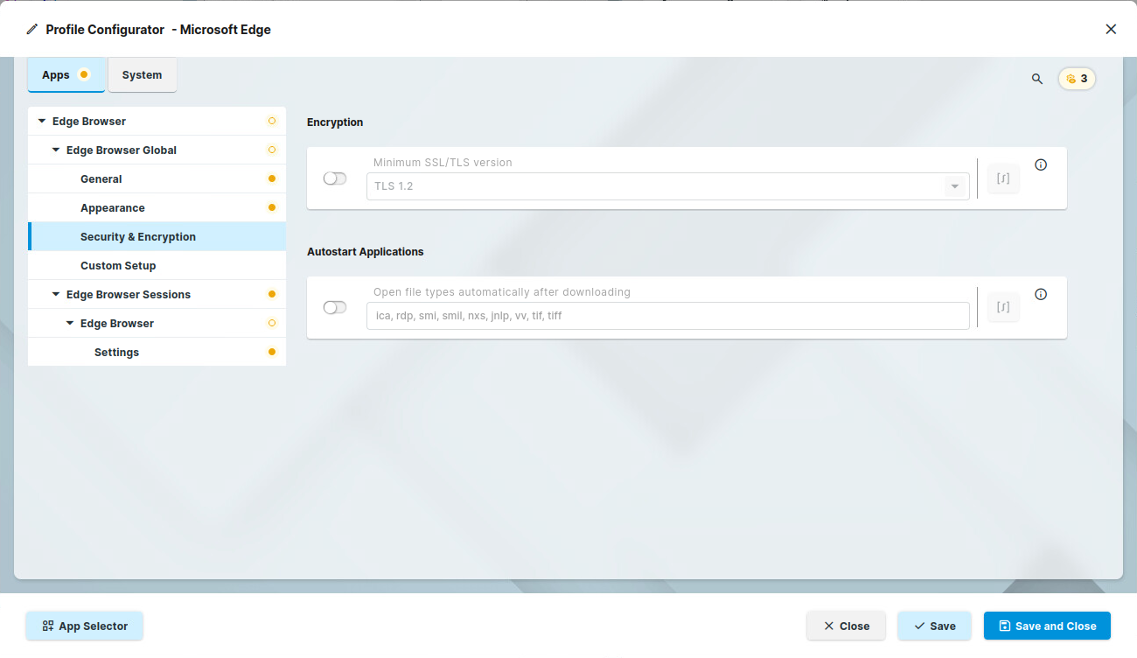Click the pencil edit icon next to title
The width and height of the screenshot is (1137, 658).
(32, 30)
